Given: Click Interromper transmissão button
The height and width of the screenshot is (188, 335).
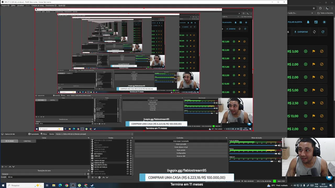Looking at the screenshot, I should 181,141.
